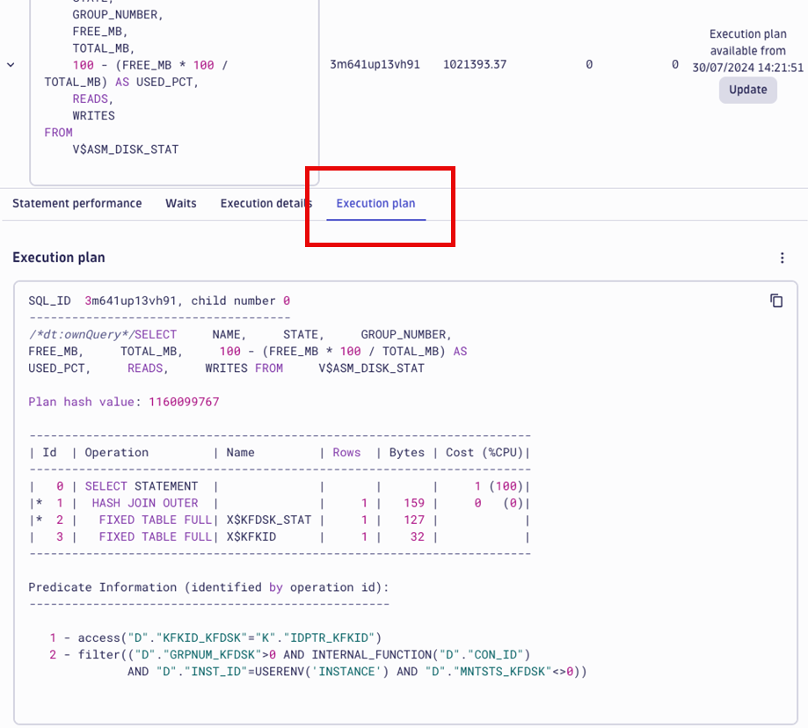Select the READS column in the query
Viewport: 808px width, 728px height.
click(x=91, y=98)
